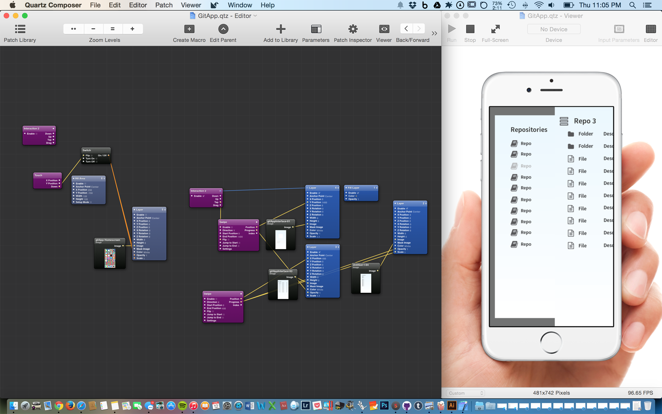The height and width of the screenshot is (414, 662).
Task: Expand the toolbar overflow chevrons
Action: (434, 33)
